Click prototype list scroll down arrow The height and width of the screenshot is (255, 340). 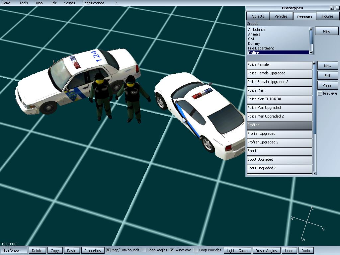pyautogui.click(x=314, y=173)
